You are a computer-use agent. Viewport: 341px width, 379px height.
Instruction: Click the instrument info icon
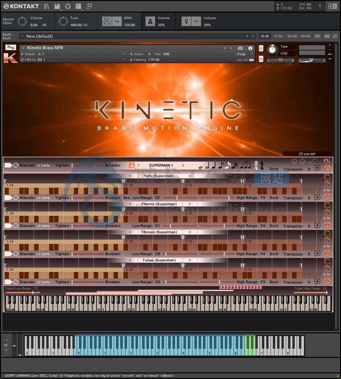(x=250, y=48)
